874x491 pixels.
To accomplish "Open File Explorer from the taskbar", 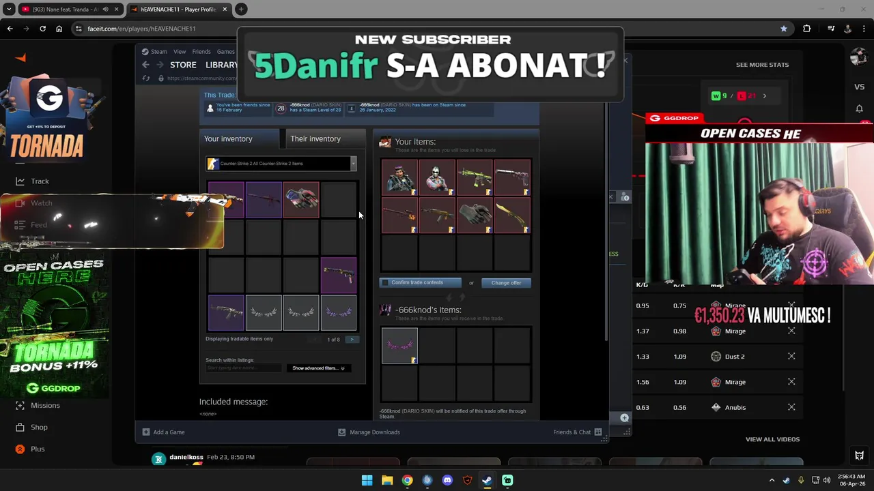I will pos(387,480).
